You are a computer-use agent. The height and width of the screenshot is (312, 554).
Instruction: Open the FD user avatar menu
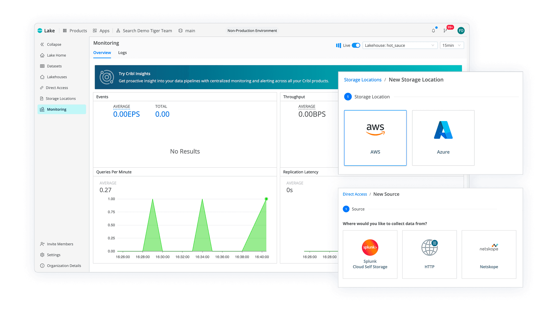click(461, 31)
